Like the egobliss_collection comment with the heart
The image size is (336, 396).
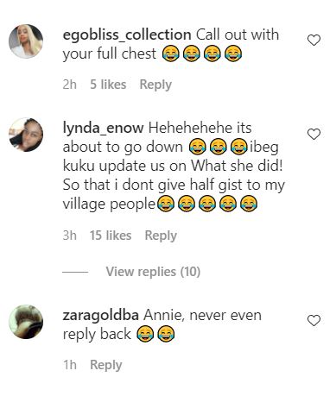pos(314,40)
